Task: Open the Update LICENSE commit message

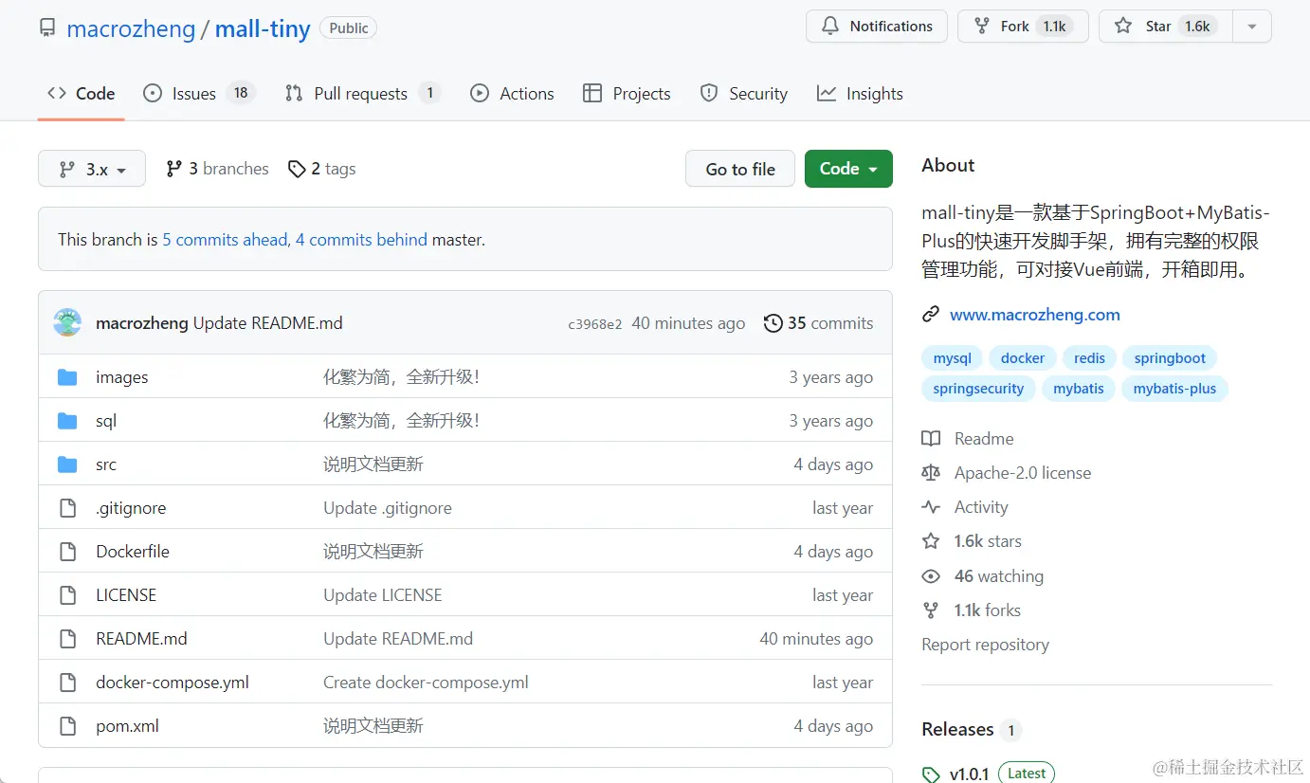Action: click(383, 595)
